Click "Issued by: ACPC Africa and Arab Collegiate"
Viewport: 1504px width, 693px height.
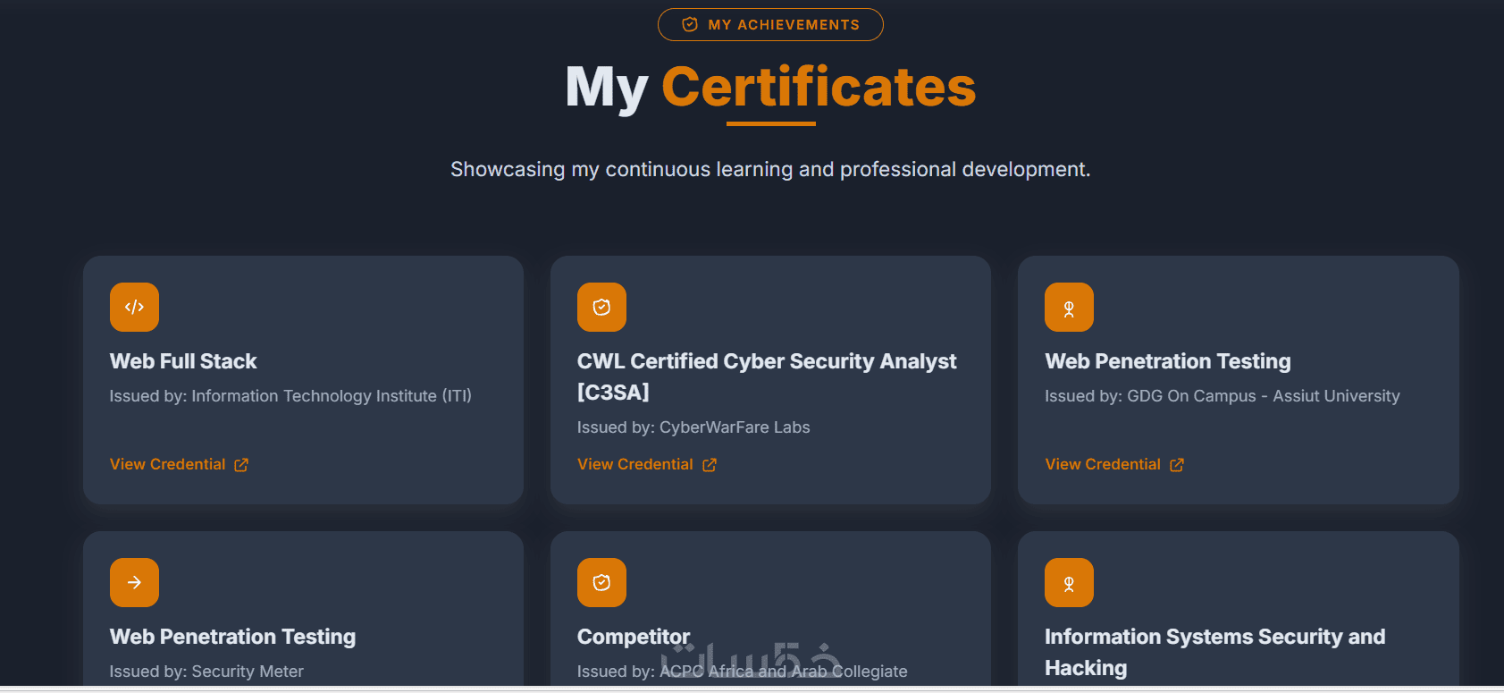tap(743, 672)
